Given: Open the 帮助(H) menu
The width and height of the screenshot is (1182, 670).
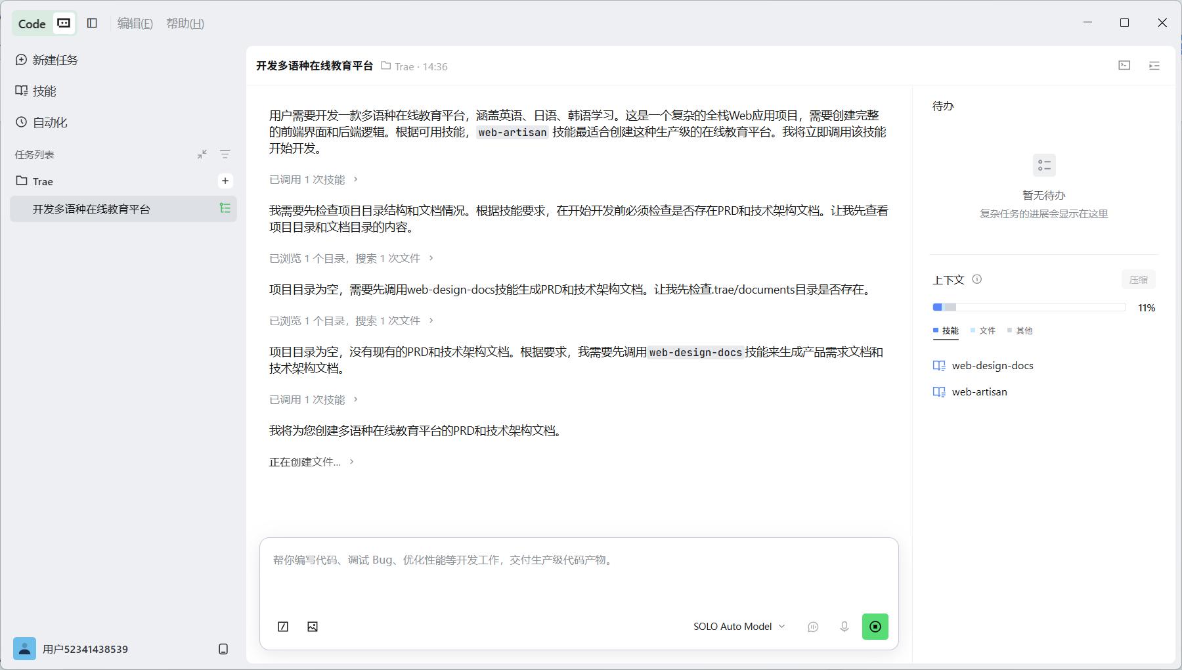Looking at the screenshot, I should 185,24.
